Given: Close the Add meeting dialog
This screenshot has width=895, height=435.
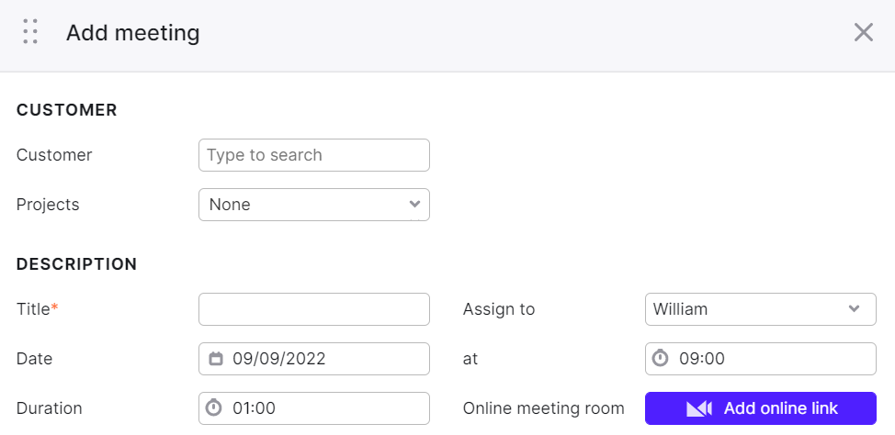Looking at the screenshot, I should (864, 32).
